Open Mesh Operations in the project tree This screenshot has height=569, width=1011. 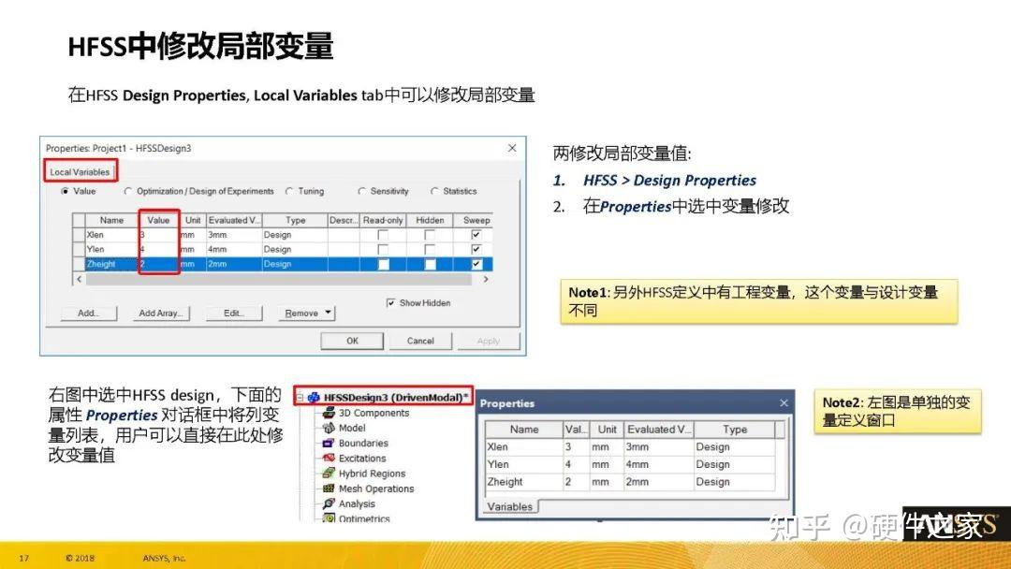(330, 489)
